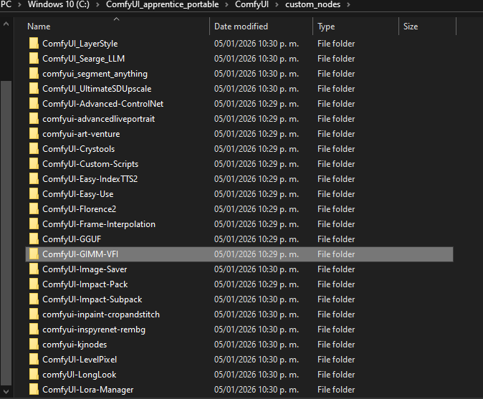Select the ComfyUI-Frame-Interpolation folder name
This screenshot has height=399, width=483.
point(99,224)
